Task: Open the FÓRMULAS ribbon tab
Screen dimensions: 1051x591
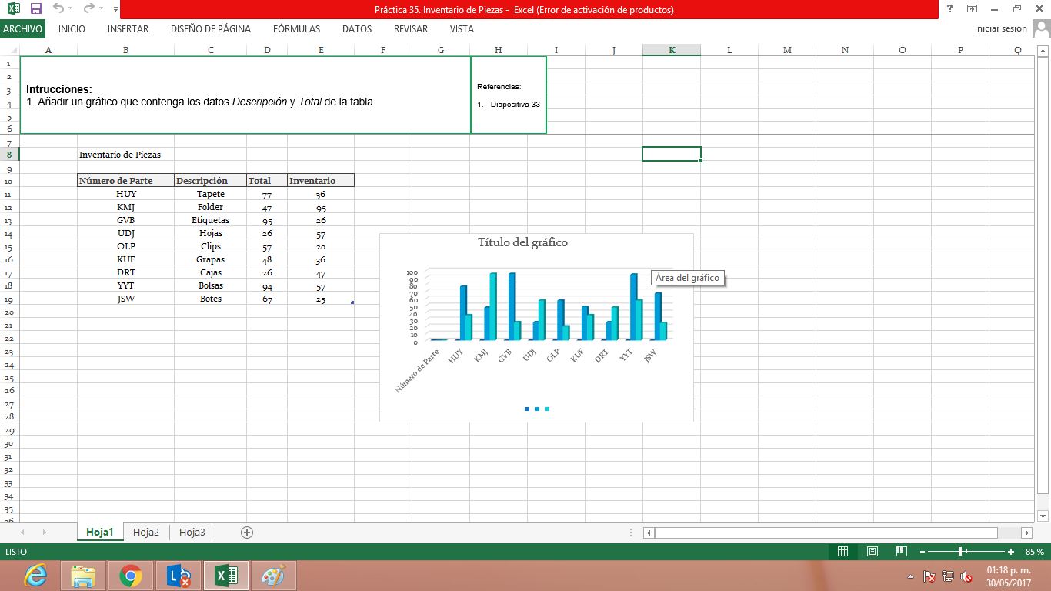Action: coord(296,29)
